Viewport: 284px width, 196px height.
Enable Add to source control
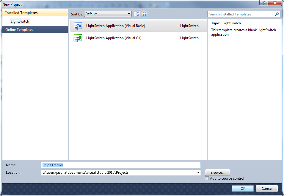[x=207, y=178]
